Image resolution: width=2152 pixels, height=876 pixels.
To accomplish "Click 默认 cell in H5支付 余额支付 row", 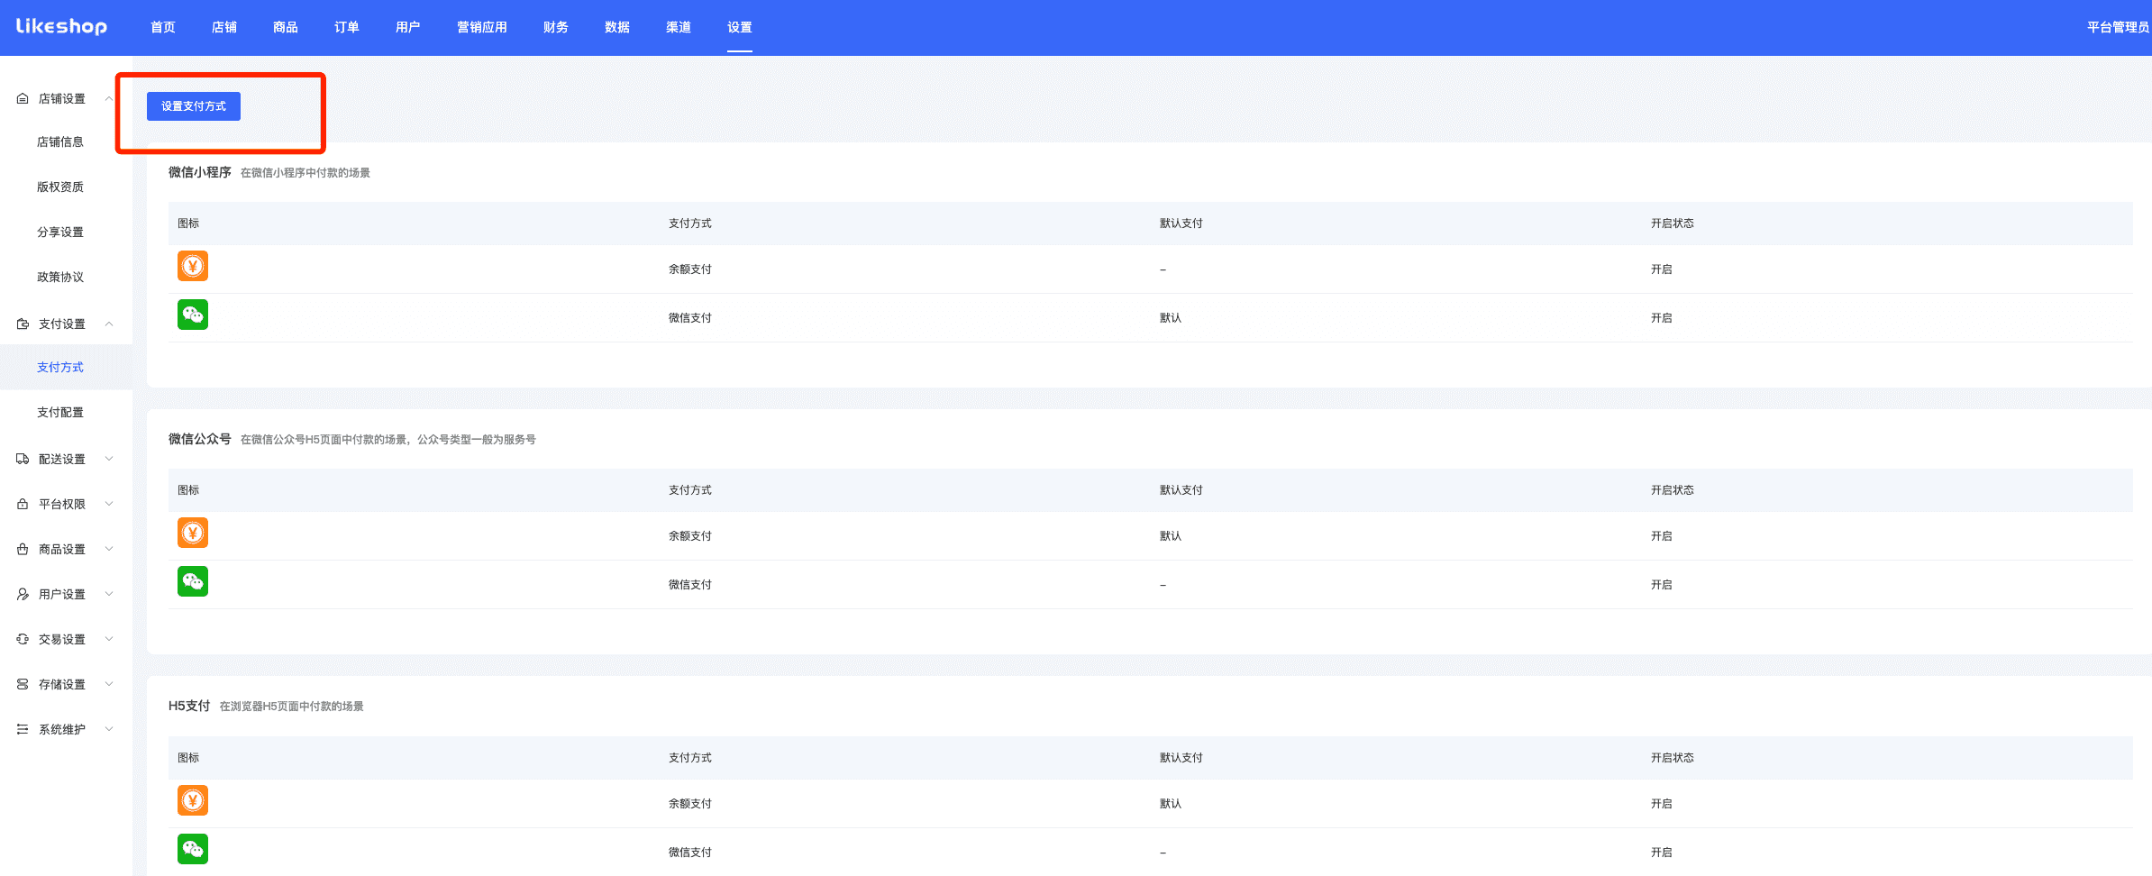I will [1171, 803].
